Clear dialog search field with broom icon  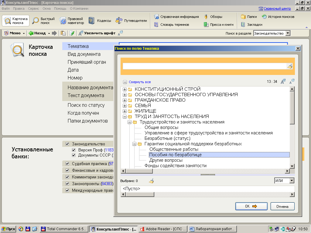point(290,66)
